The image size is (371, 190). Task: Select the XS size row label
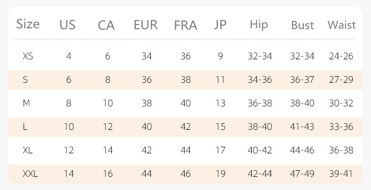[28, 56]
